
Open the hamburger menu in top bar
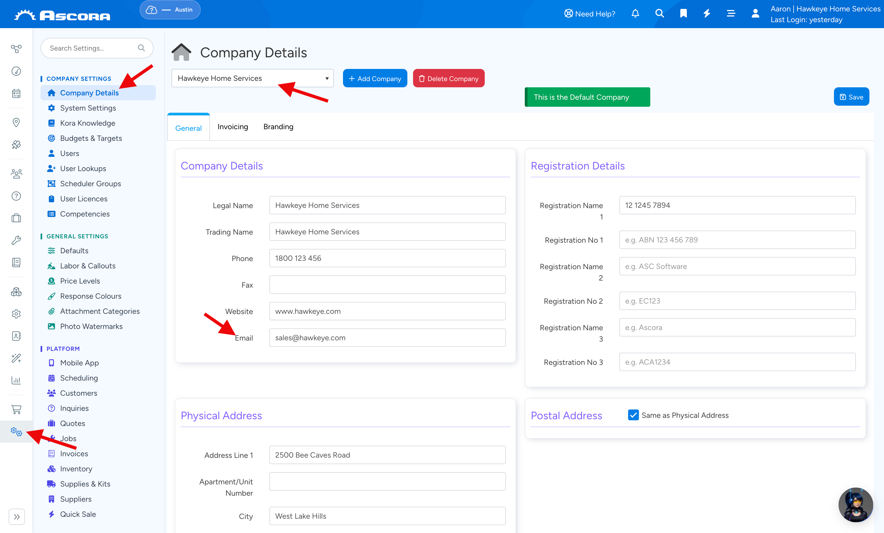731,14
